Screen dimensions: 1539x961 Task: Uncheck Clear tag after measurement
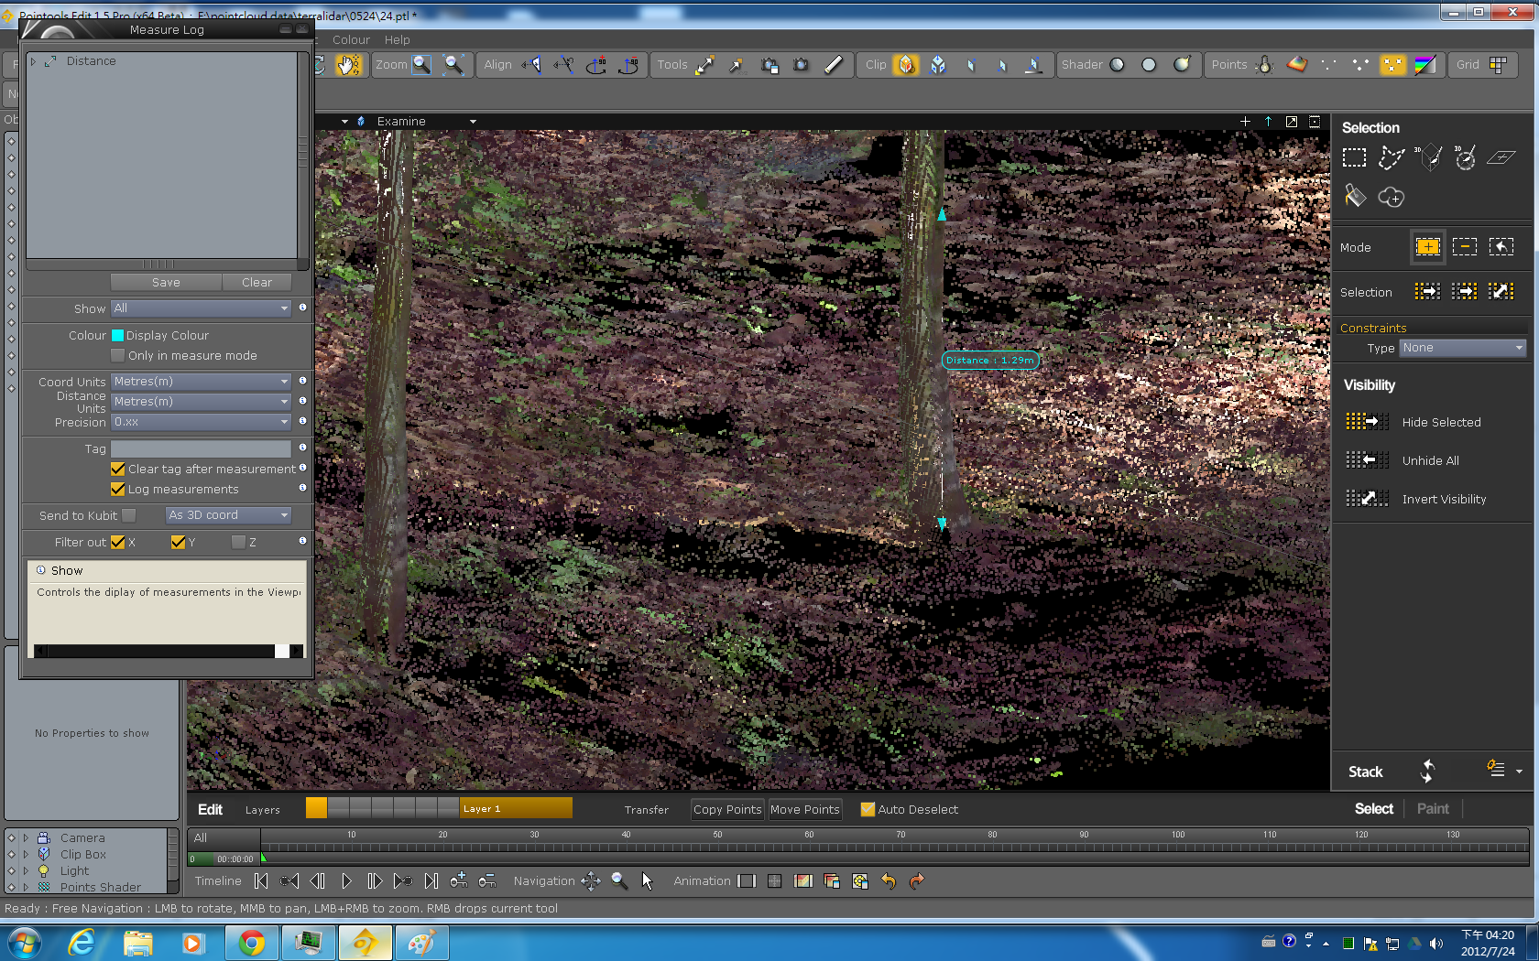pyautogui.click(x=117, y=469)
